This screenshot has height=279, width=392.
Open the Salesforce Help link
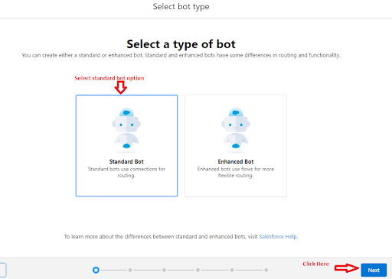click(278, 236)
